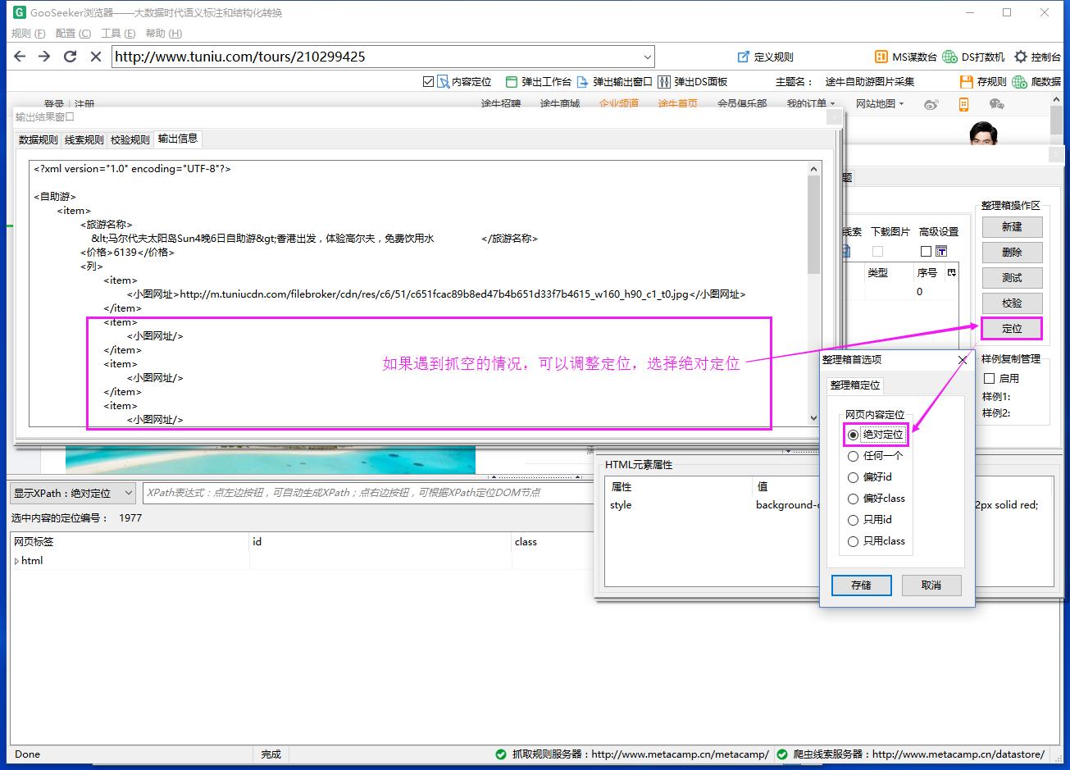Cancel the dialog with 取消 button
This screenshot has height=770, width=1070.
pyautogui.click(x=931, y=585)
